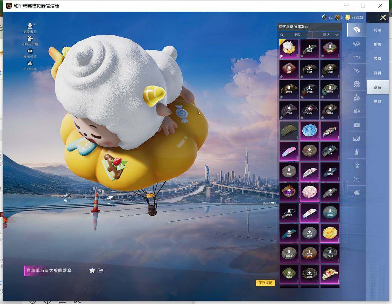Screen dimensions: 392x304
Task: Select the drone category icon in sidebar
Action: tap(357, 57)
